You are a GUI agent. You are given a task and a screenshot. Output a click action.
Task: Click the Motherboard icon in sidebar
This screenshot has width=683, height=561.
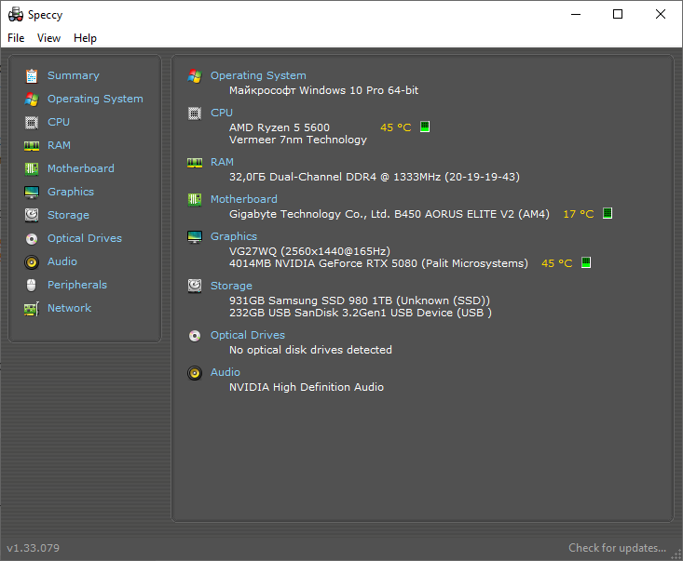[32, 168]
